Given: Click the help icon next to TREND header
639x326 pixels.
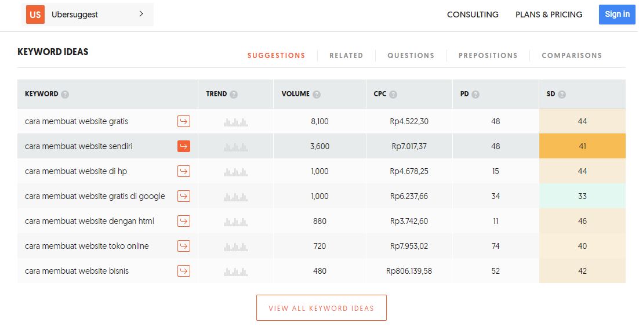Looking at the screenshot, I should click(234, 94).
